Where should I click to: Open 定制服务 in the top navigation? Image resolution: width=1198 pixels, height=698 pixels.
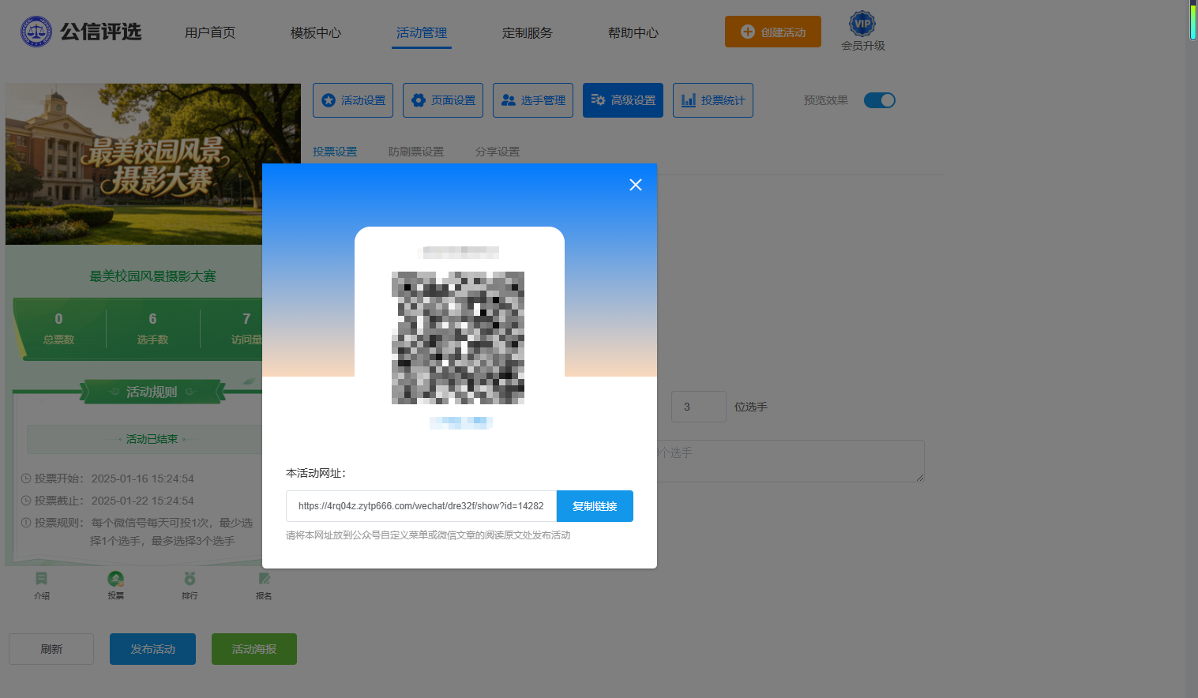[528, 32]
